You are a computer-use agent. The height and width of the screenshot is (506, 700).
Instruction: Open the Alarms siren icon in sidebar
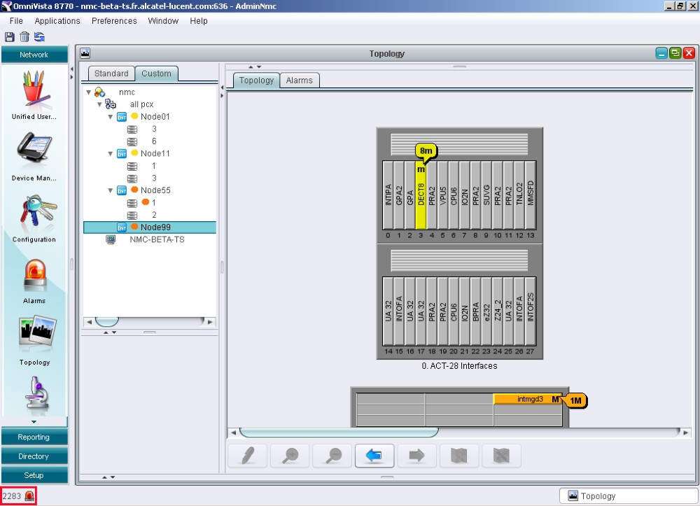34,275
